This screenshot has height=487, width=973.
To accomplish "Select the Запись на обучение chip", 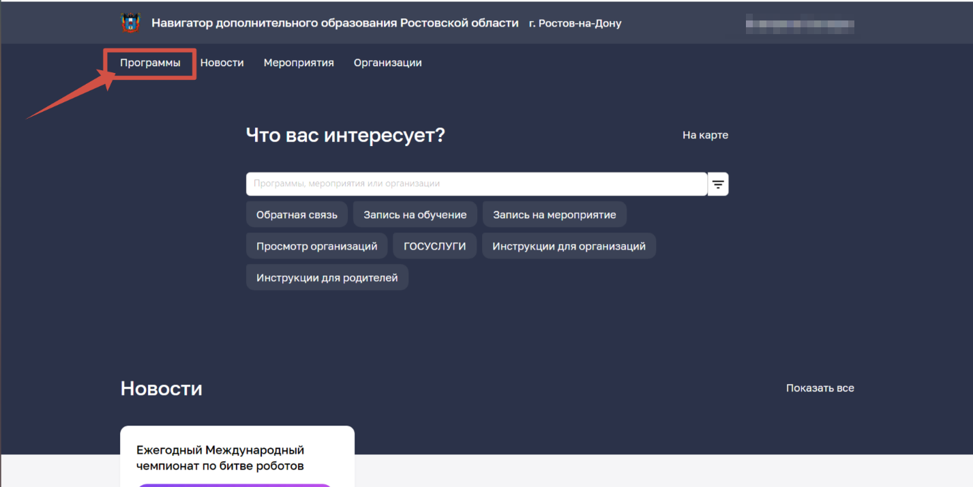I will tap(415, 215).
